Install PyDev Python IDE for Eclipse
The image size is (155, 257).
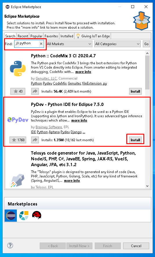coord(135,140)
